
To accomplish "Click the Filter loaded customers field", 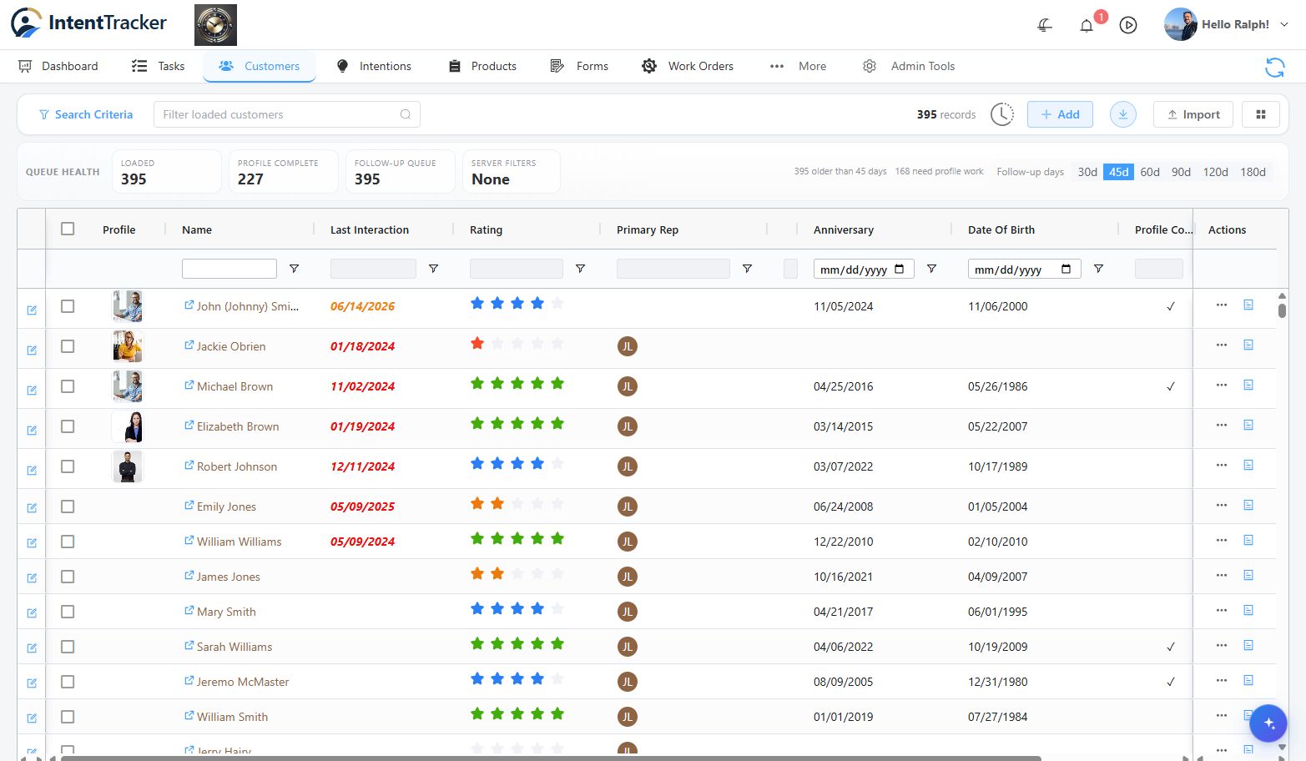I will coord(286,114).
